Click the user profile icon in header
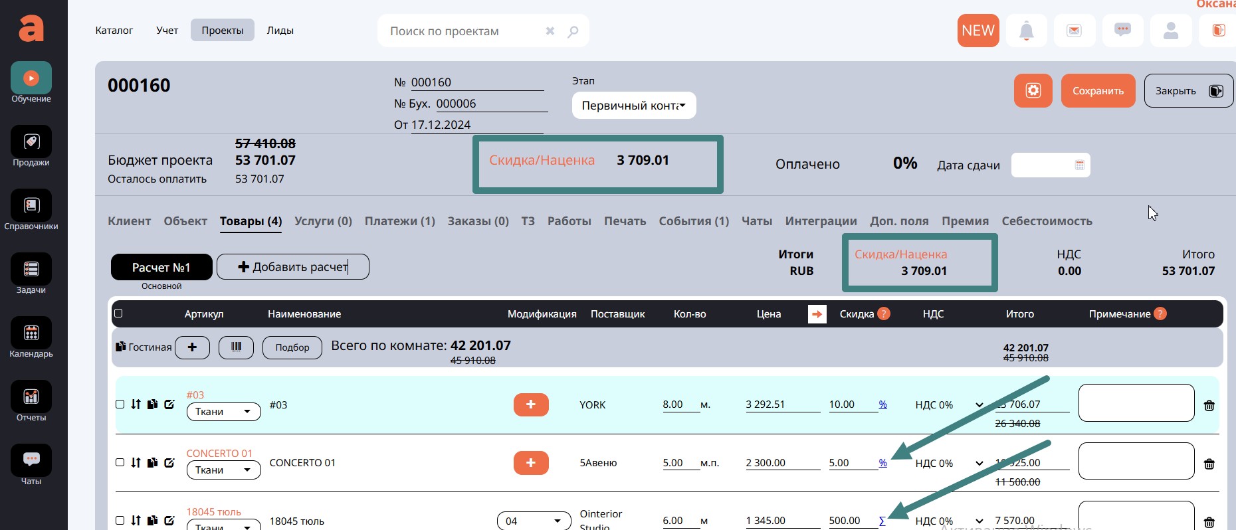 (x=1170, y=31)
